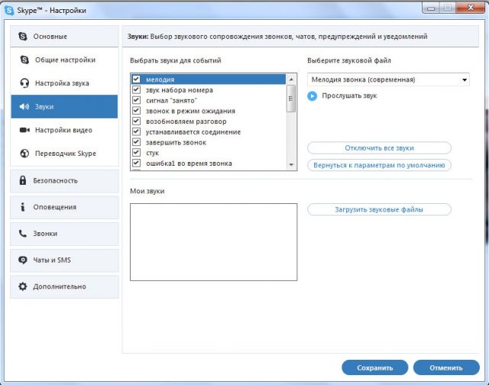
Task: Click Отключить все звуки button
Action: [x=379, y=147]
